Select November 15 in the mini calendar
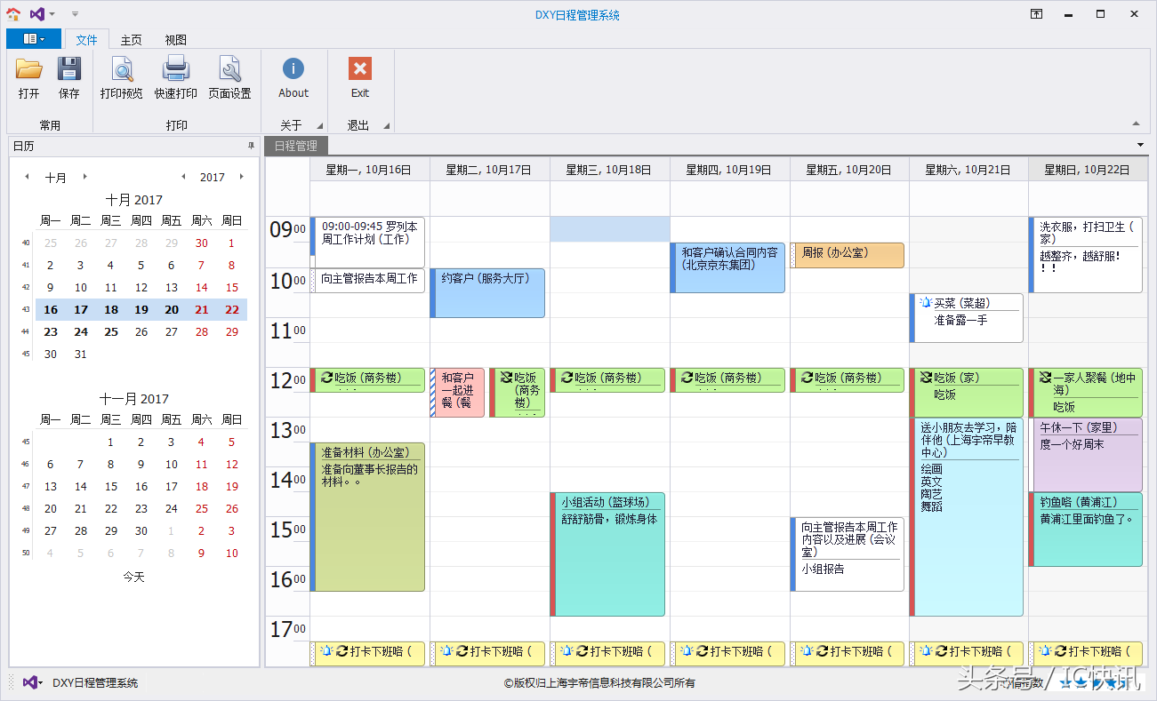 tap(111, 486)
